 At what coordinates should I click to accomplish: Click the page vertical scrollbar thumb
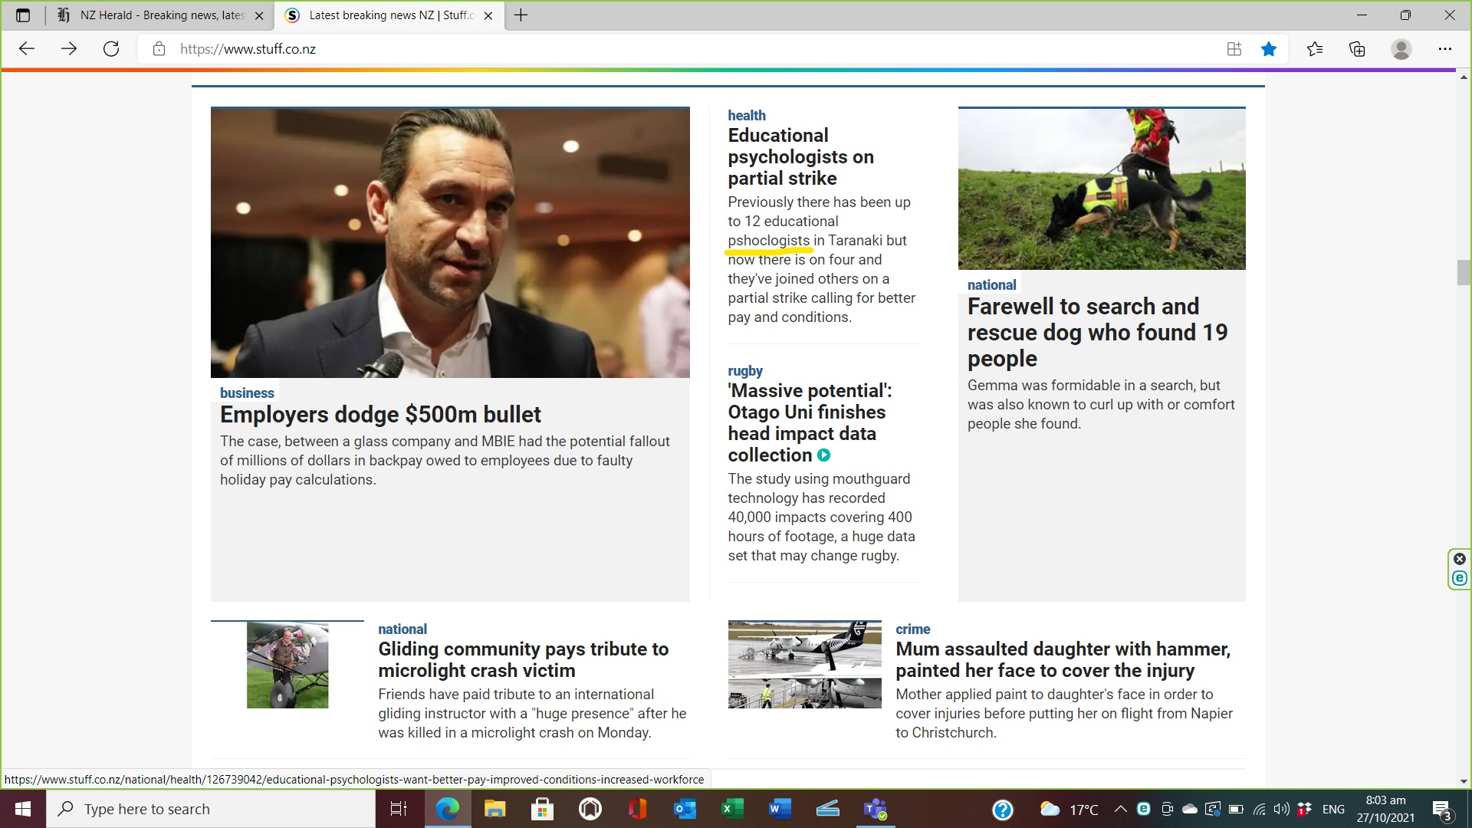pyautogui.click(x=1463, y=272)
